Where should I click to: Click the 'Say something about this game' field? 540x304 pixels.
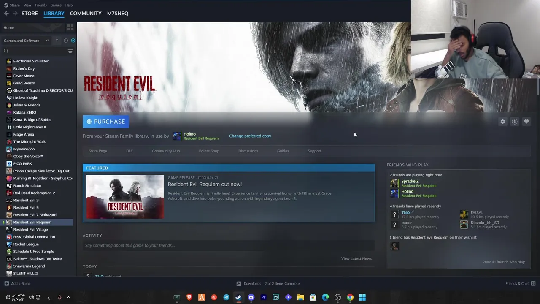click(x=229, y=245)
